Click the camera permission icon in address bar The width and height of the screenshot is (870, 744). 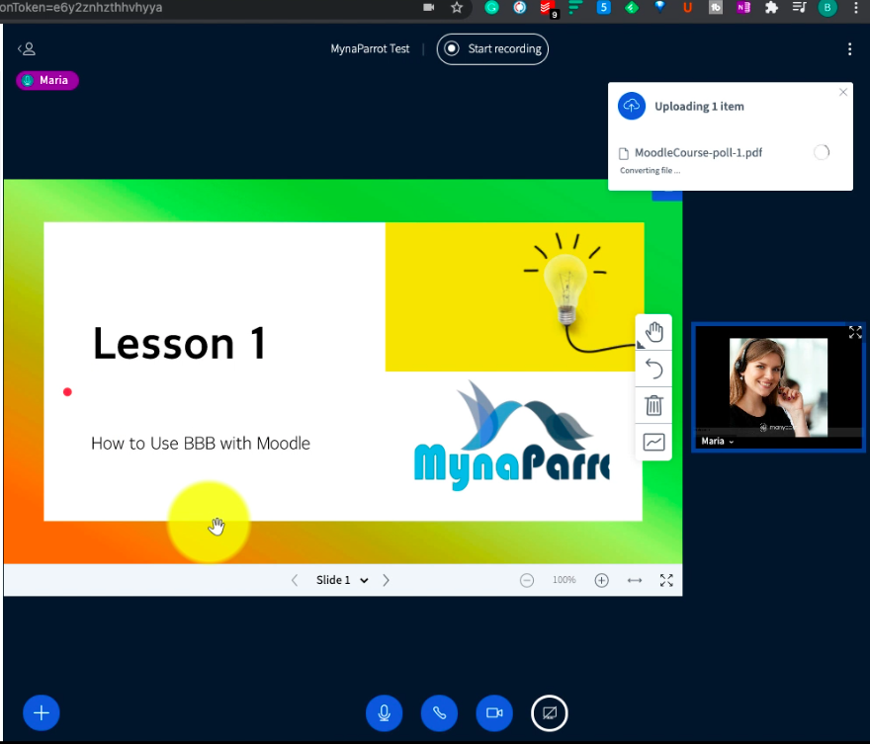coord(428,8)
